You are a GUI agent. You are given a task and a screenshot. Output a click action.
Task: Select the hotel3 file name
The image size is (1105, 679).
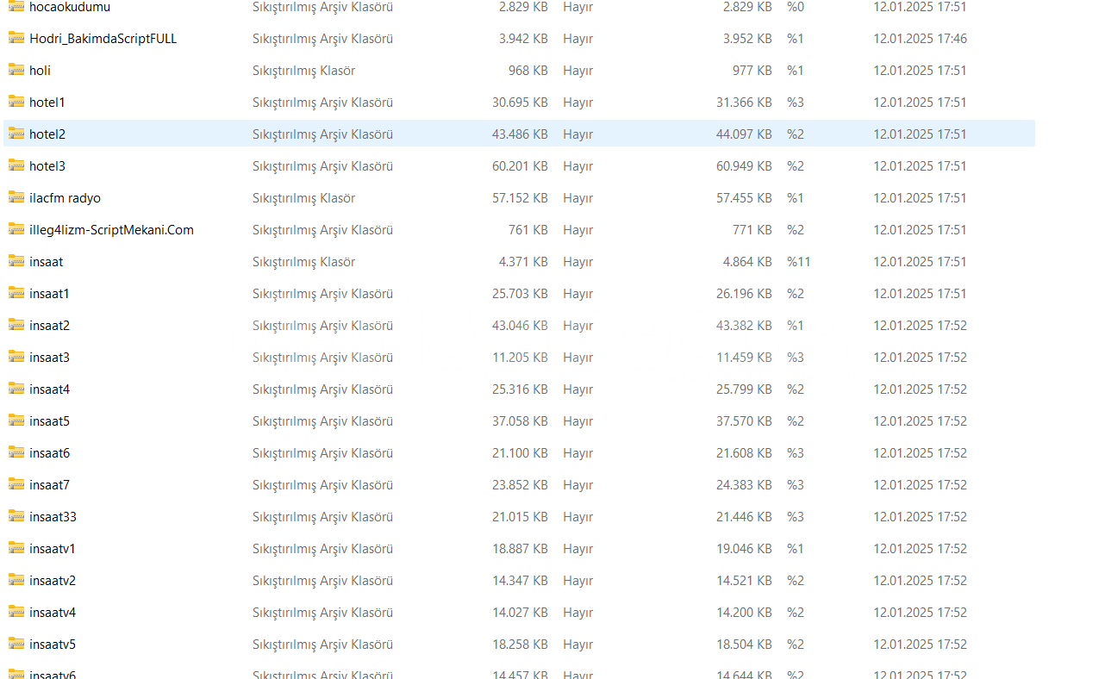click(47, 166)
